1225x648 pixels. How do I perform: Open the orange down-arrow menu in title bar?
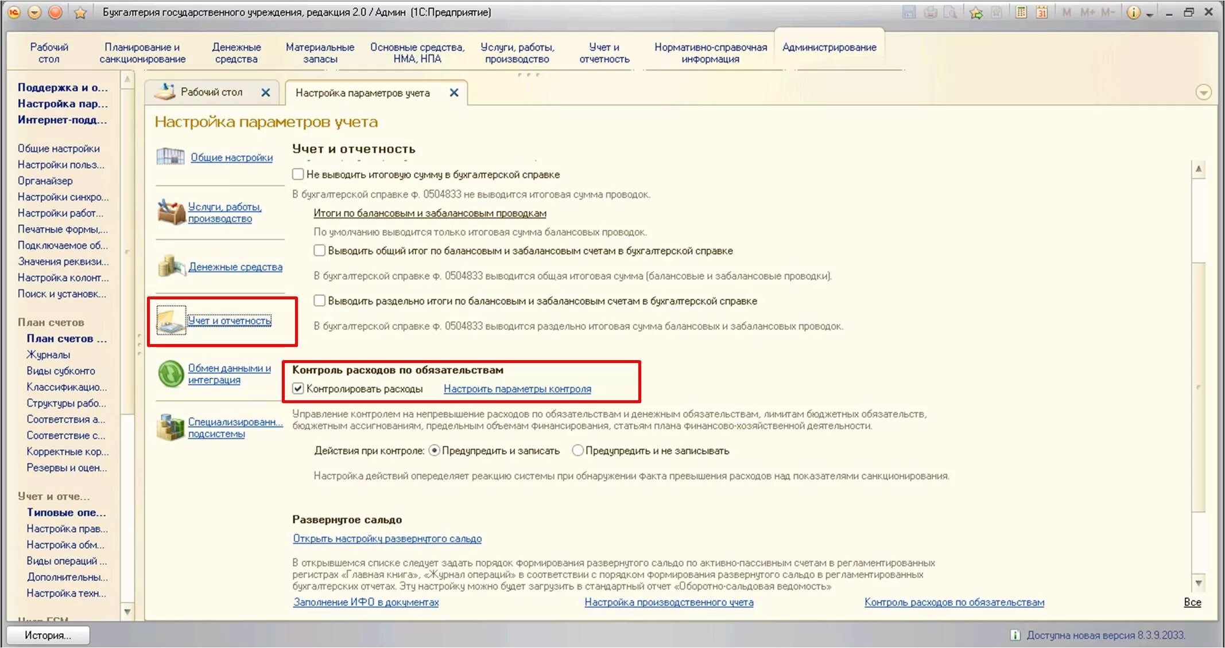pos(34,12)
